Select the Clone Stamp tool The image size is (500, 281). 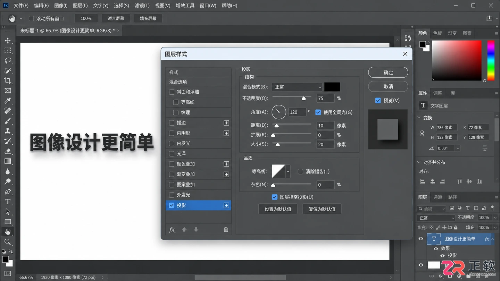tap(8, 131)
